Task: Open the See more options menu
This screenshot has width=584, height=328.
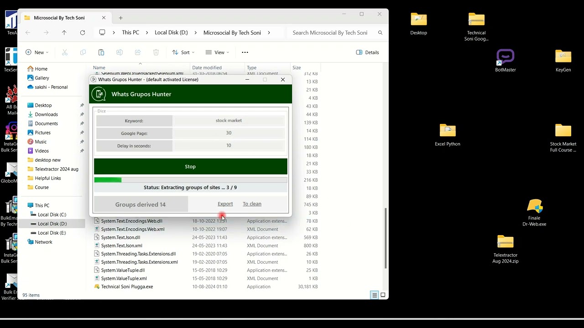Action: pos(245,52)
